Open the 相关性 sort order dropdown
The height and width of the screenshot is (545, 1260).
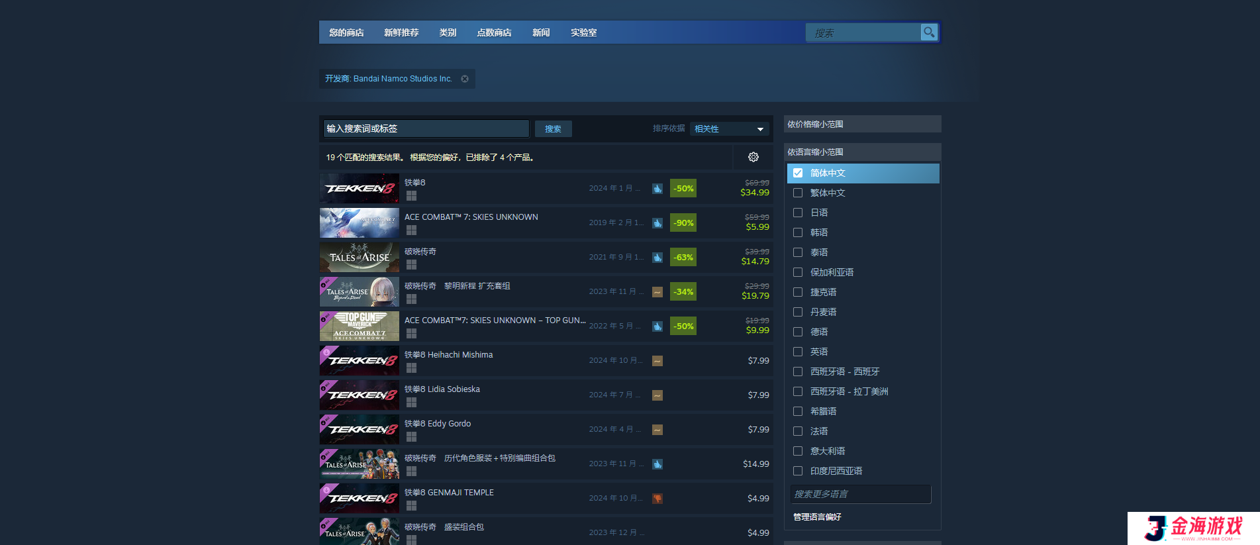729,129
